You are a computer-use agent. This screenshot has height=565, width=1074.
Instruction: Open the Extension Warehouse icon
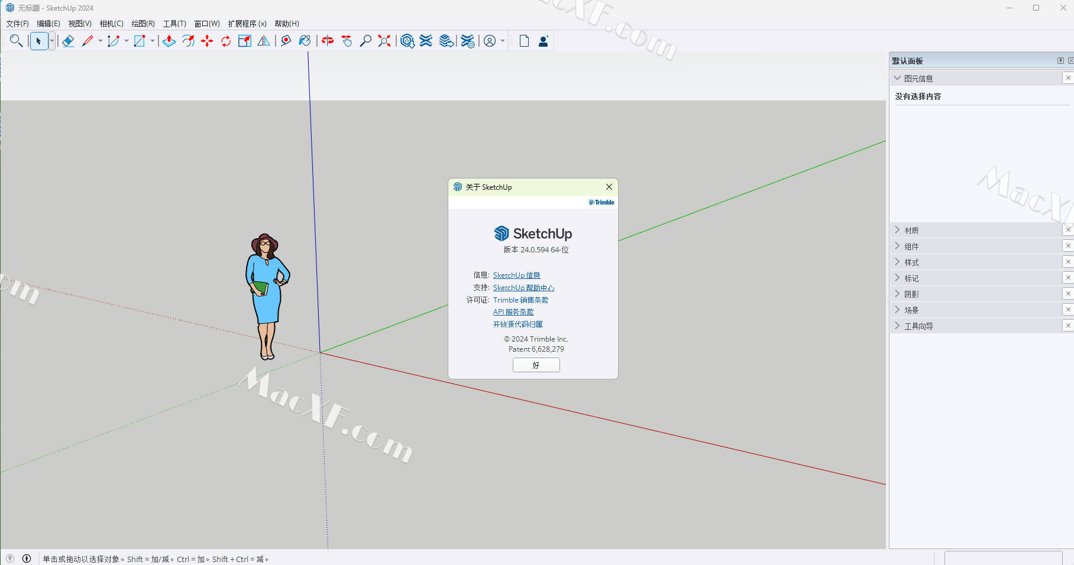pyautogui.click(x=426, y=41)
